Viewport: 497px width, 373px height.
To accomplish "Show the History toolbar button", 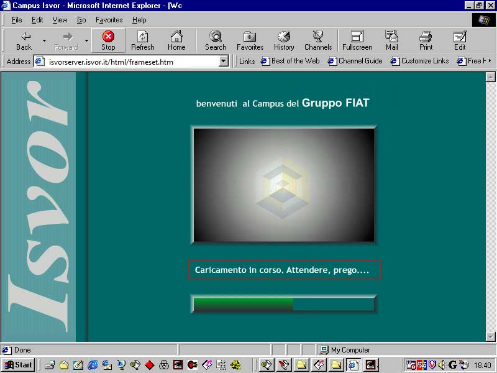I will [x=284, y=40].
